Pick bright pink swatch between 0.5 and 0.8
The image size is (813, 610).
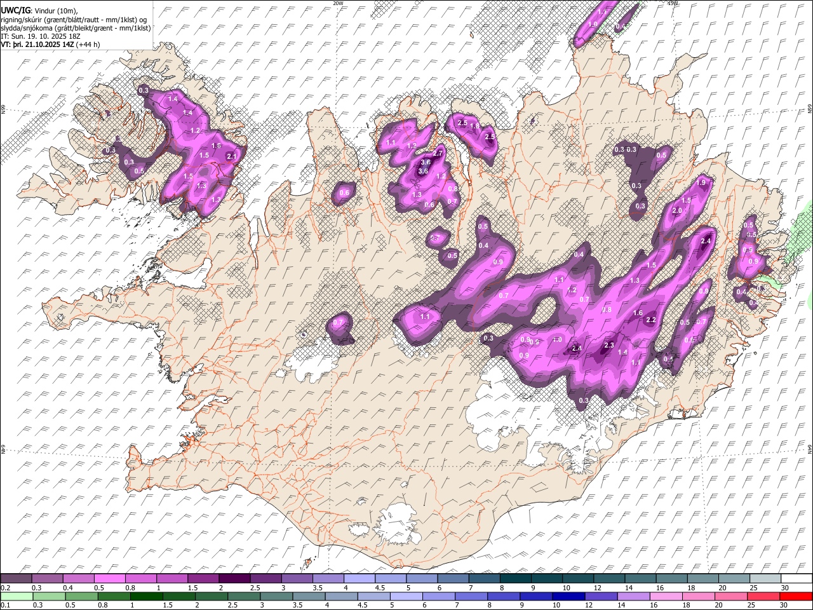109,578
